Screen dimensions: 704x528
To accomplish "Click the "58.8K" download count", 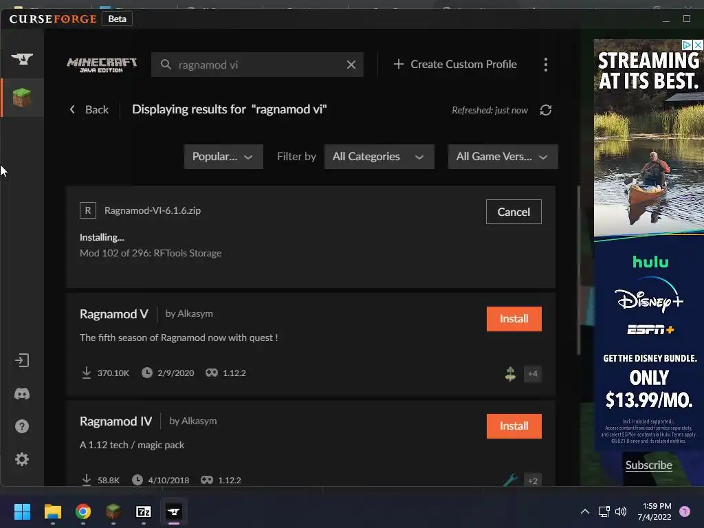I will [109, 481].
